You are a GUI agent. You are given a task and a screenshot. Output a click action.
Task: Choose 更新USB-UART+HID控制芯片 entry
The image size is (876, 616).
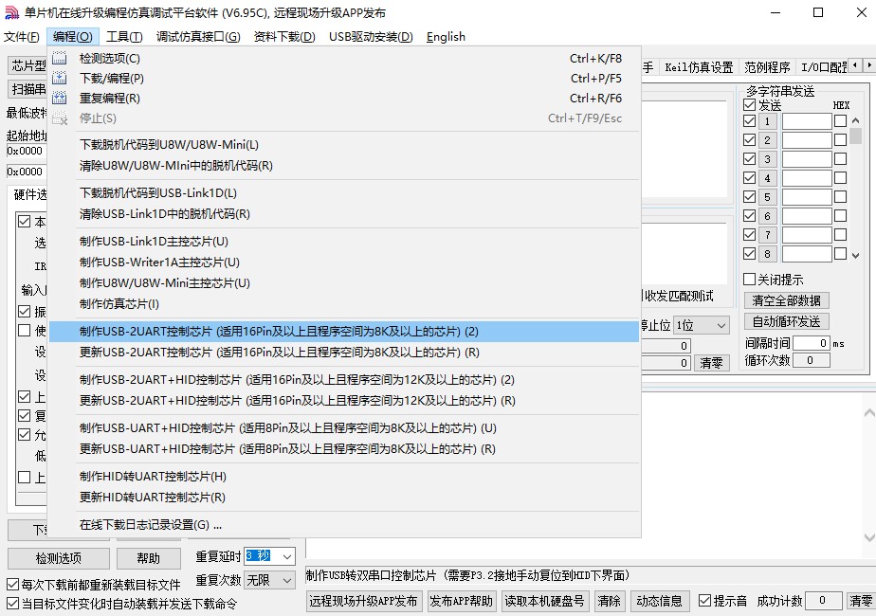(344, 449)
